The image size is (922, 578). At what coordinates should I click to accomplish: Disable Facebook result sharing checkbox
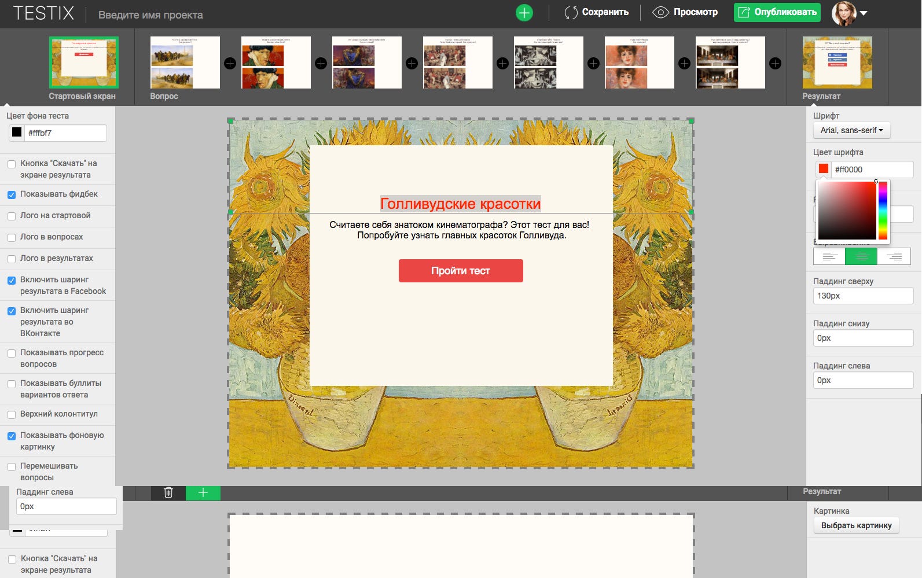tap(12, 281)
